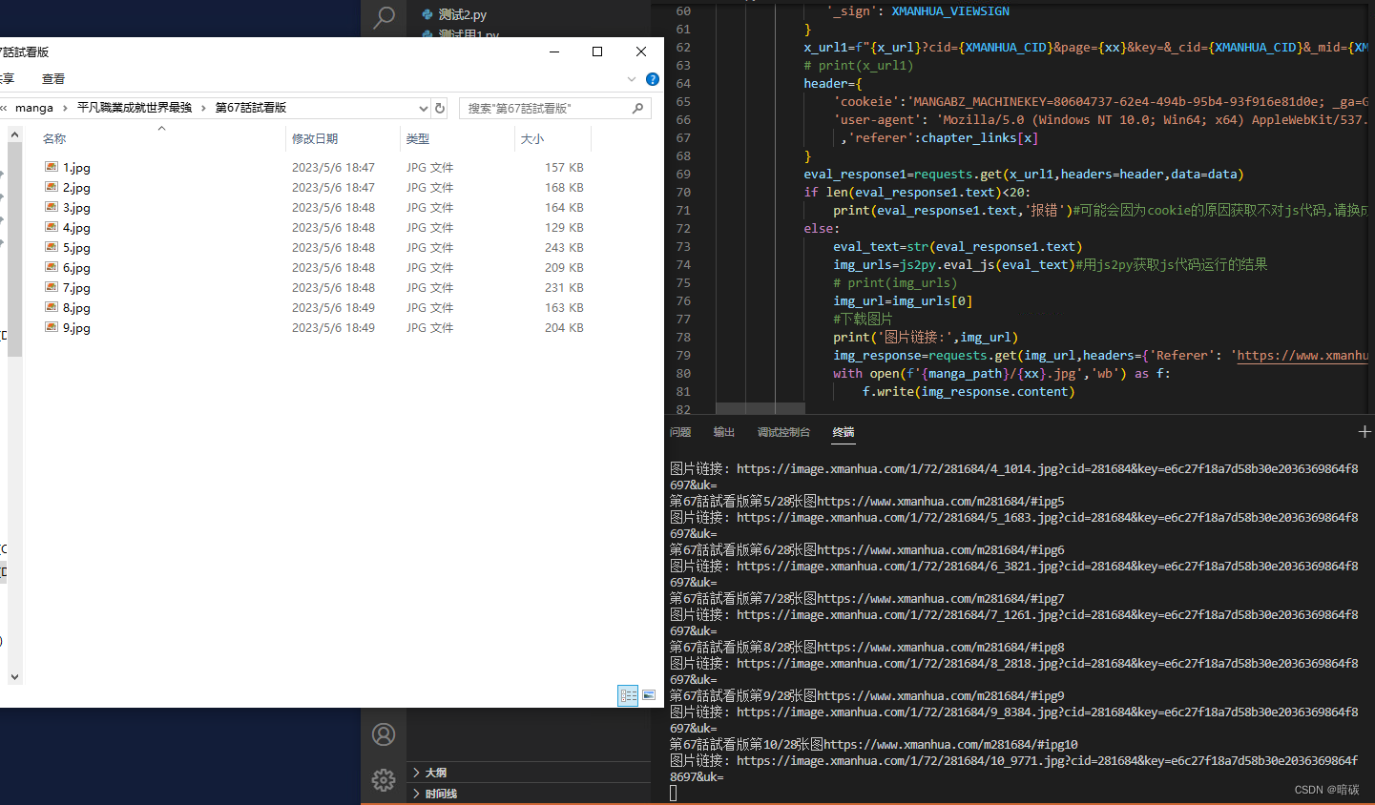Switch to the 调试控制台 panel tab

783,432
